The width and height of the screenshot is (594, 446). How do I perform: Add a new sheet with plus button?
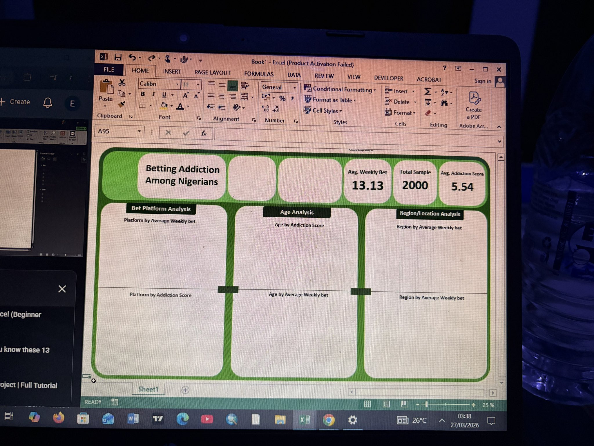point(185,390)
